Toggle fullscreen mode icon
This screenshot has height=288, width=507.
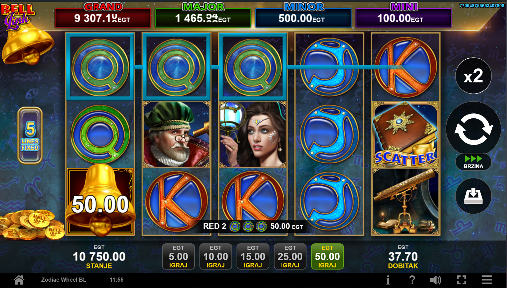pyautogui.click(x=462, y=280)
